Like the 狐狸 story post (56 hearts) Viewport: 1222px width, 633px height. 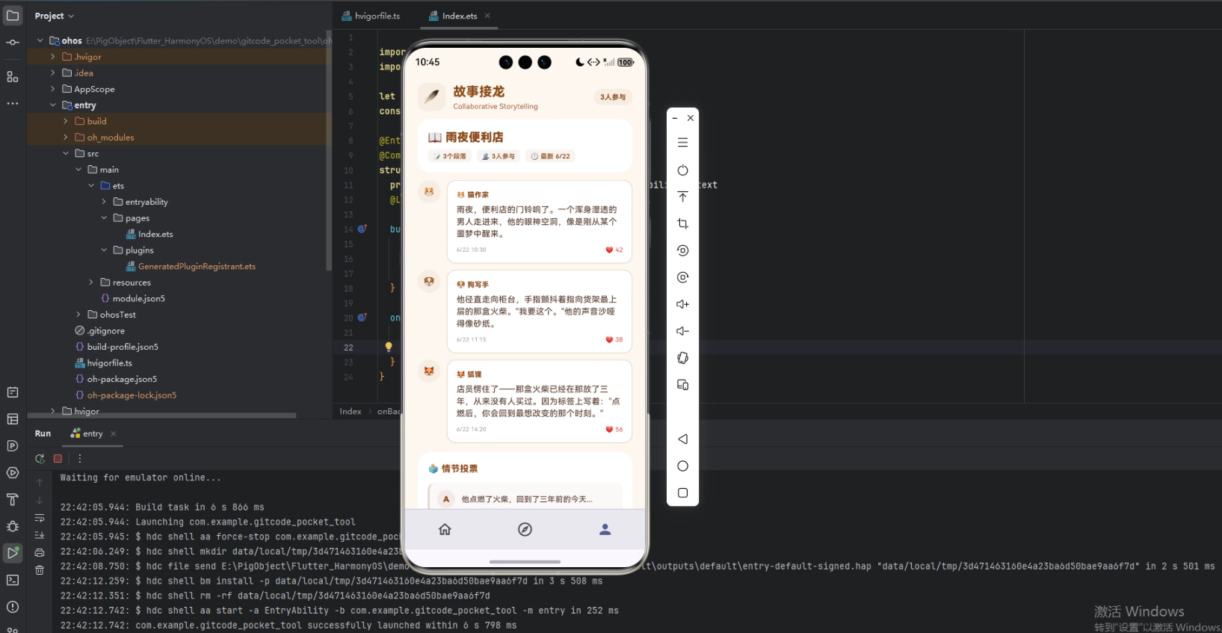614,429
